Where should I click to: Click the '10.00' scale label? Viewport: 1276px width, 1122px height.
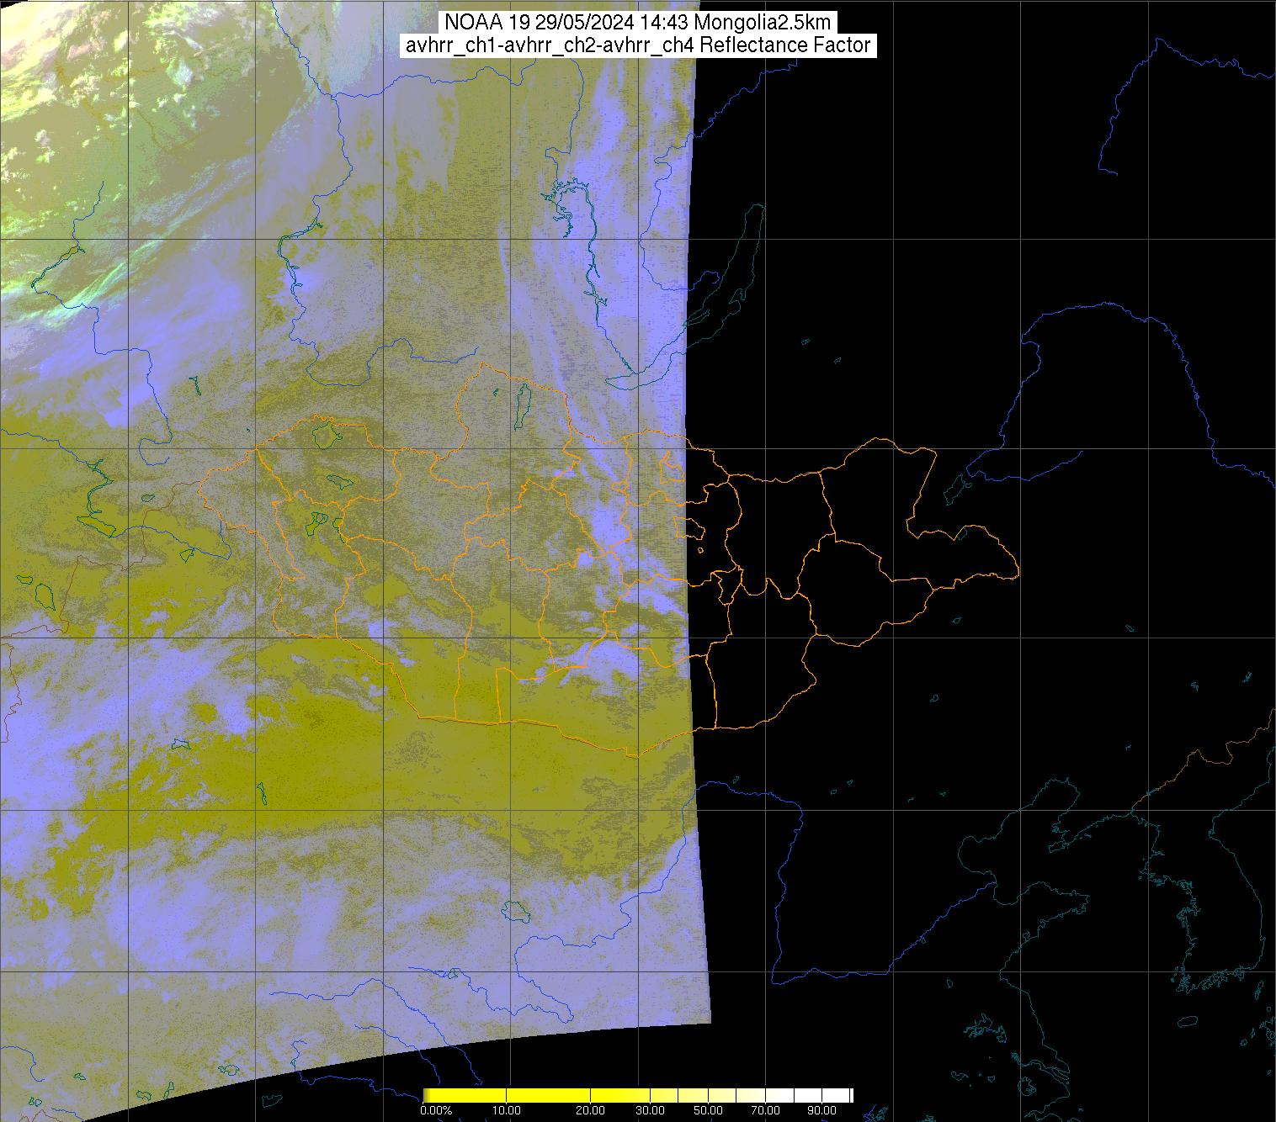(506, 1112)
